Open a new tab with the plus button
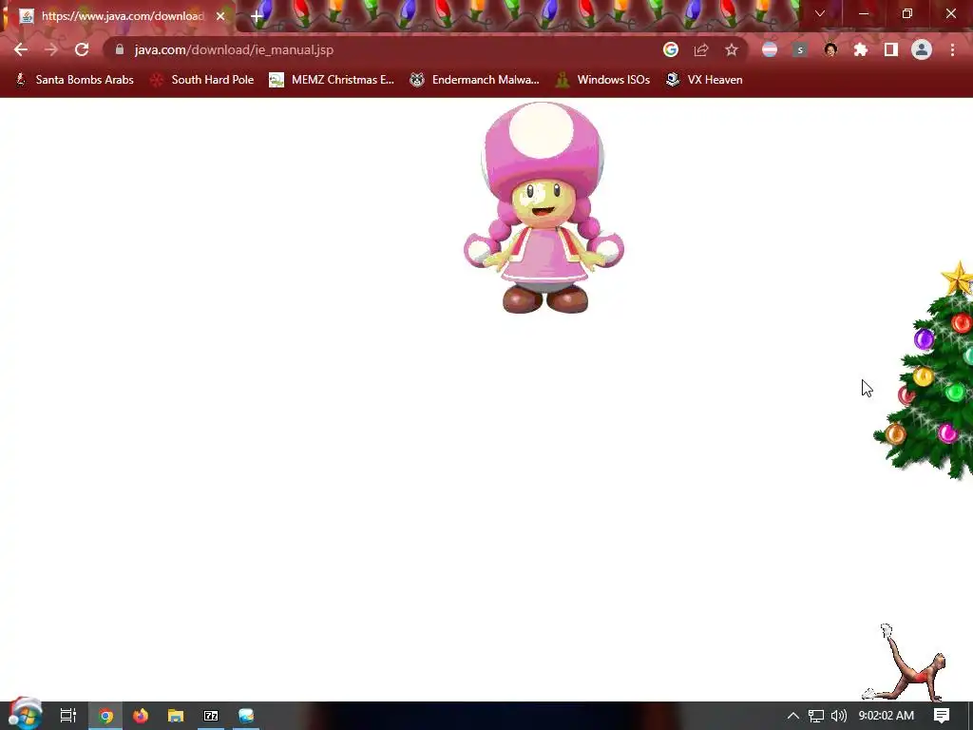Screen dimensions: 973x730 click(257, 16)
